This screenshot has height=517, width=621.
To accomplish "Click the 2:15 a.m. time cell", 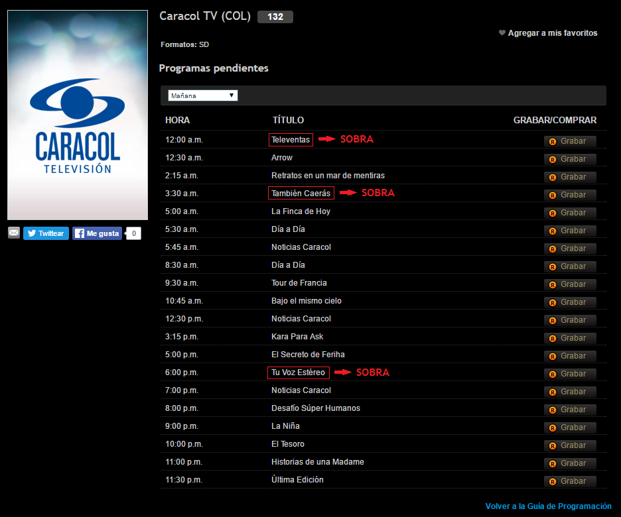I will tap(181, 176).
